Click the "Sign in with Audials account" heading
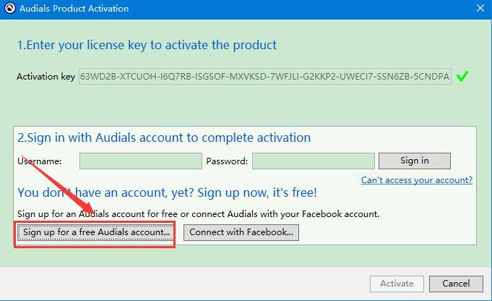This screenshot has height=301, width=492. click(164, 137)
